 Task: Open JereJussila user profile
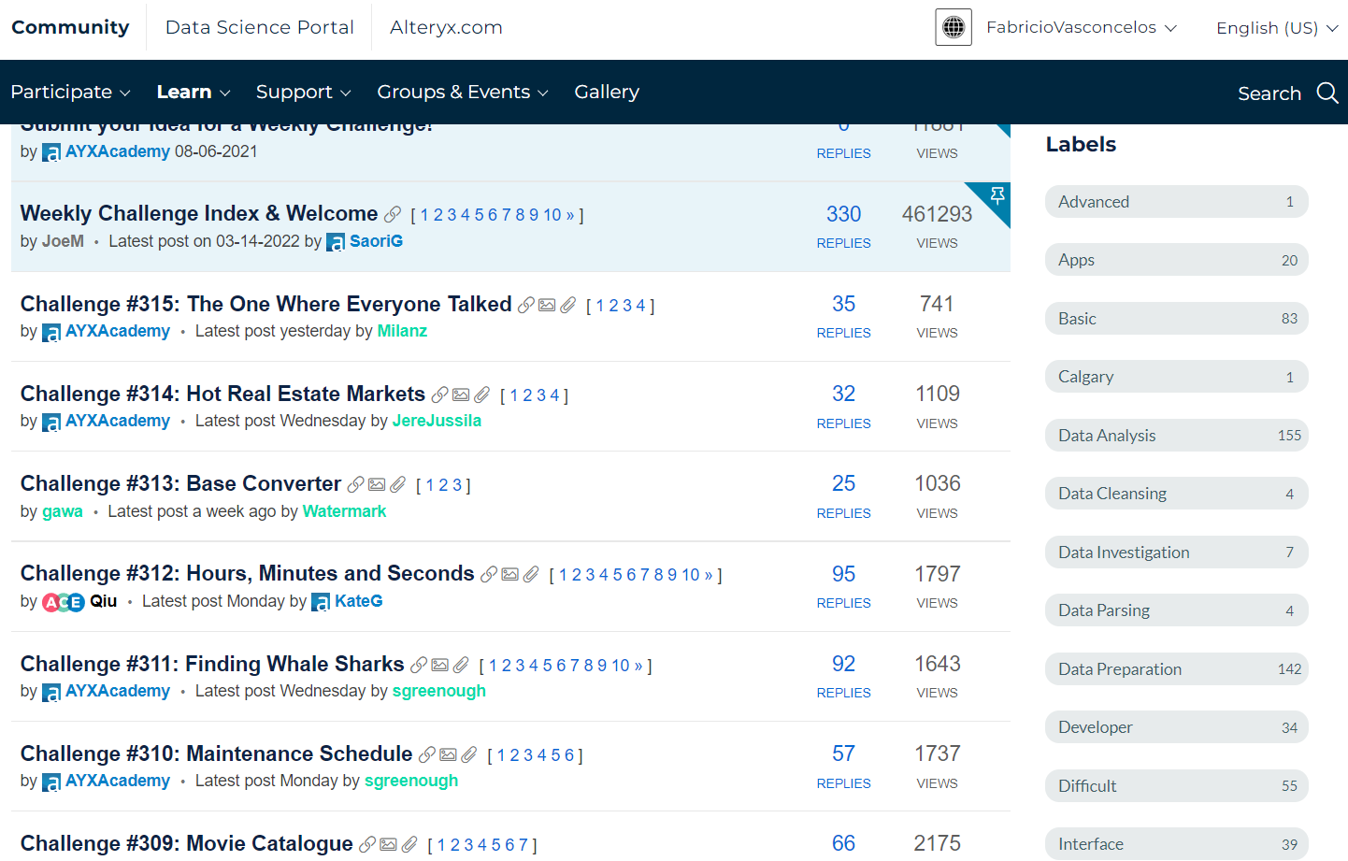(x=437, y=421)
